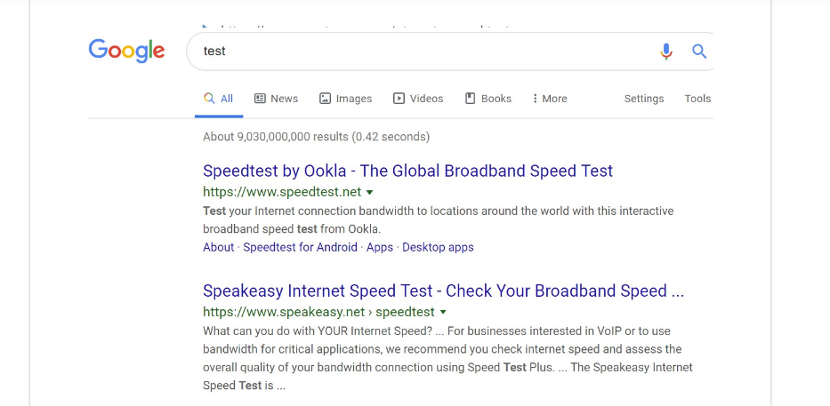Click the Apps sitelink
This screenshot has height=406, width=830.
(x=379, y=247)
